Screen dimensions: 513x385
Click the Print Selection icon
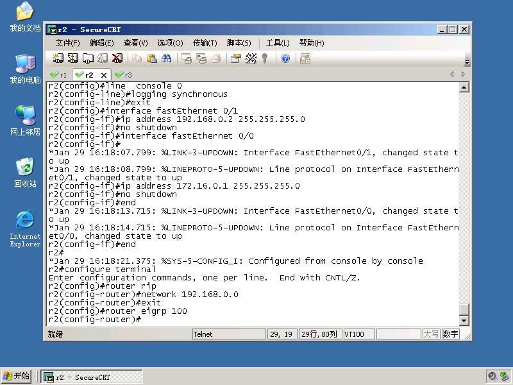click(x=201, y=58)
